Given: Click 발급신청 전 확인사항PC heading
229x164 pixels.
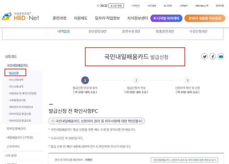Looking at the screenshot, I should point(73,111).
